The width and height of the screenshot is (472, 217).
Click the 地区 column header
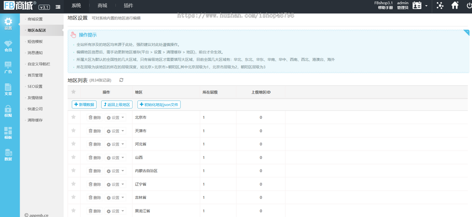[138, 92]
